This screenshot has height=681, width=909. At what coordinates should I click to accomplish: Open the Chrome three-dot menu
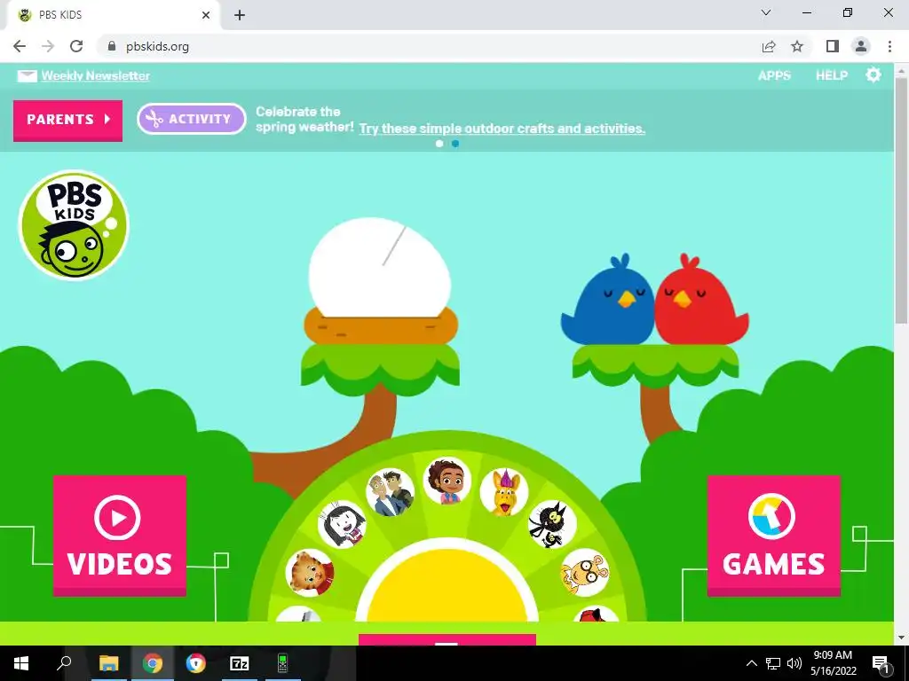pyautogui.click(x=889, y=46)
